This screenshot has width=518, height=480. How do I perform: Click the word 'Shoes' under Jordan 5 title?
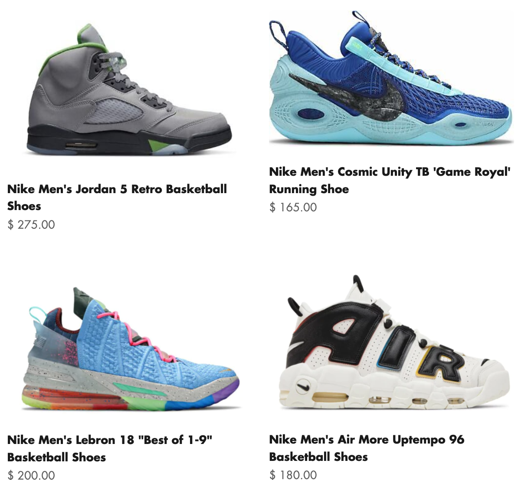pyautogui.click(x=24, y=206)
